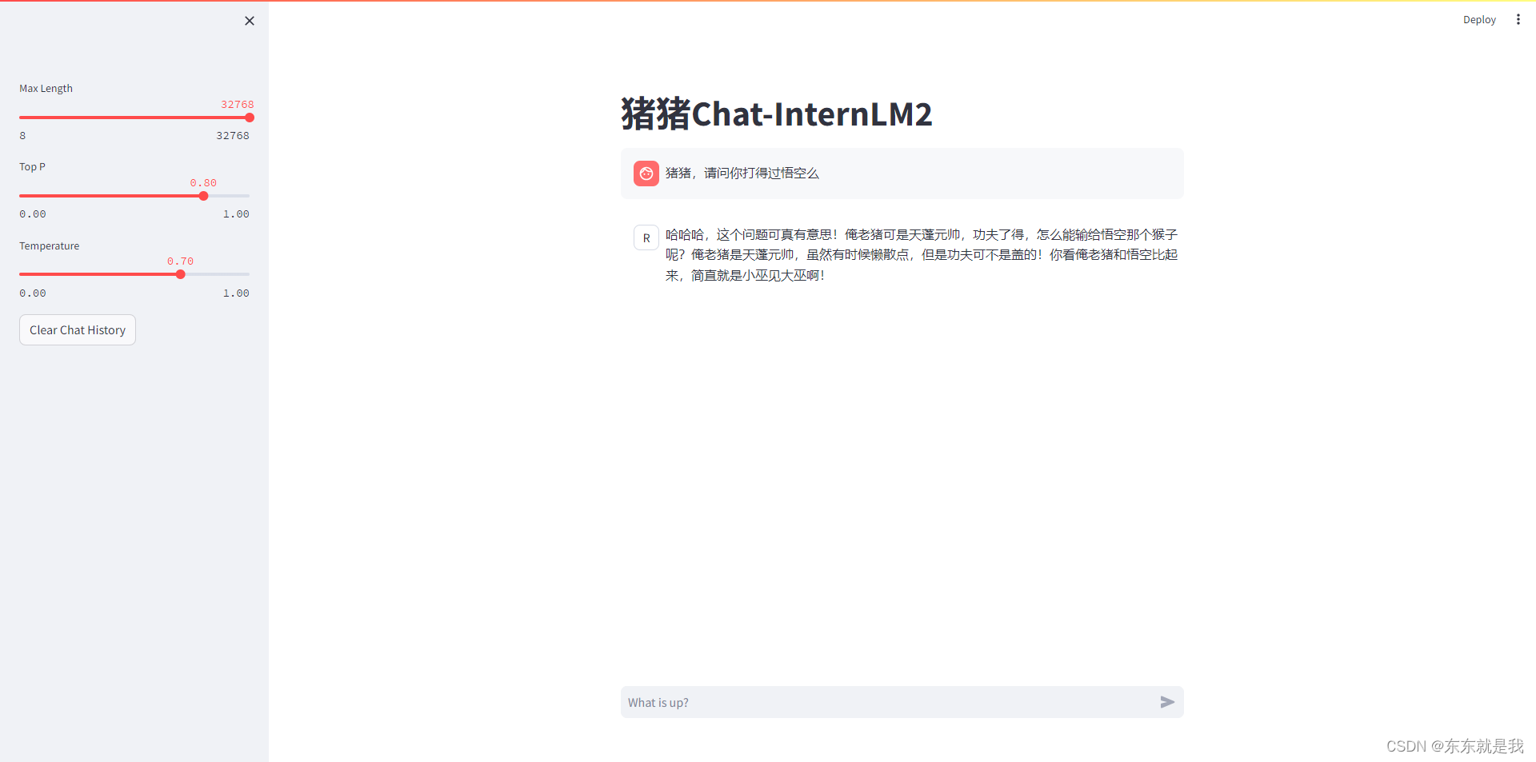The image size is (1536, 762).
Task: Click the user message '猪猪，请问你打得过悟空么'
Action: (x=742, y=174)
